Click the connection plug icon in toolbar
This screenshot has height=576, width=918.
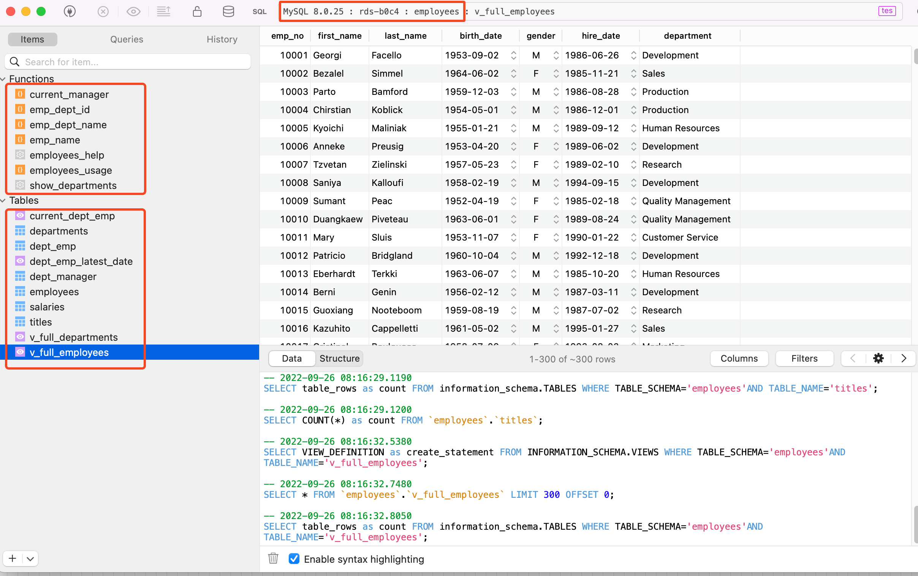click(x=70, y=11)
